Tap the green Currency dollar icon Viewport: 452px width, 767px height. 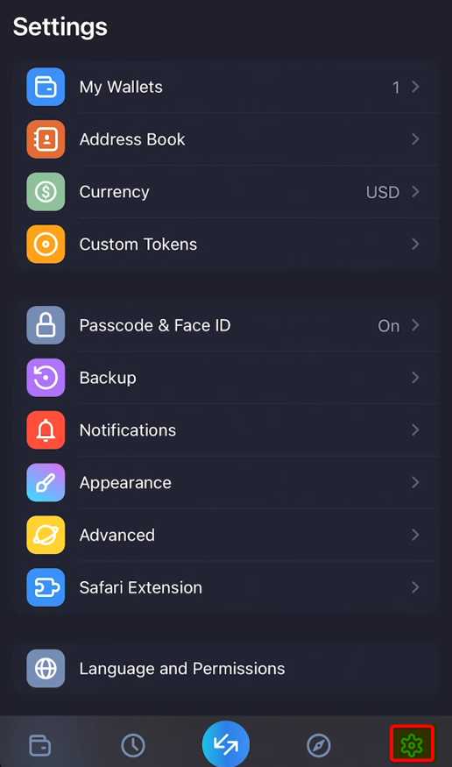pyautogui.click(x=46, y=192)
